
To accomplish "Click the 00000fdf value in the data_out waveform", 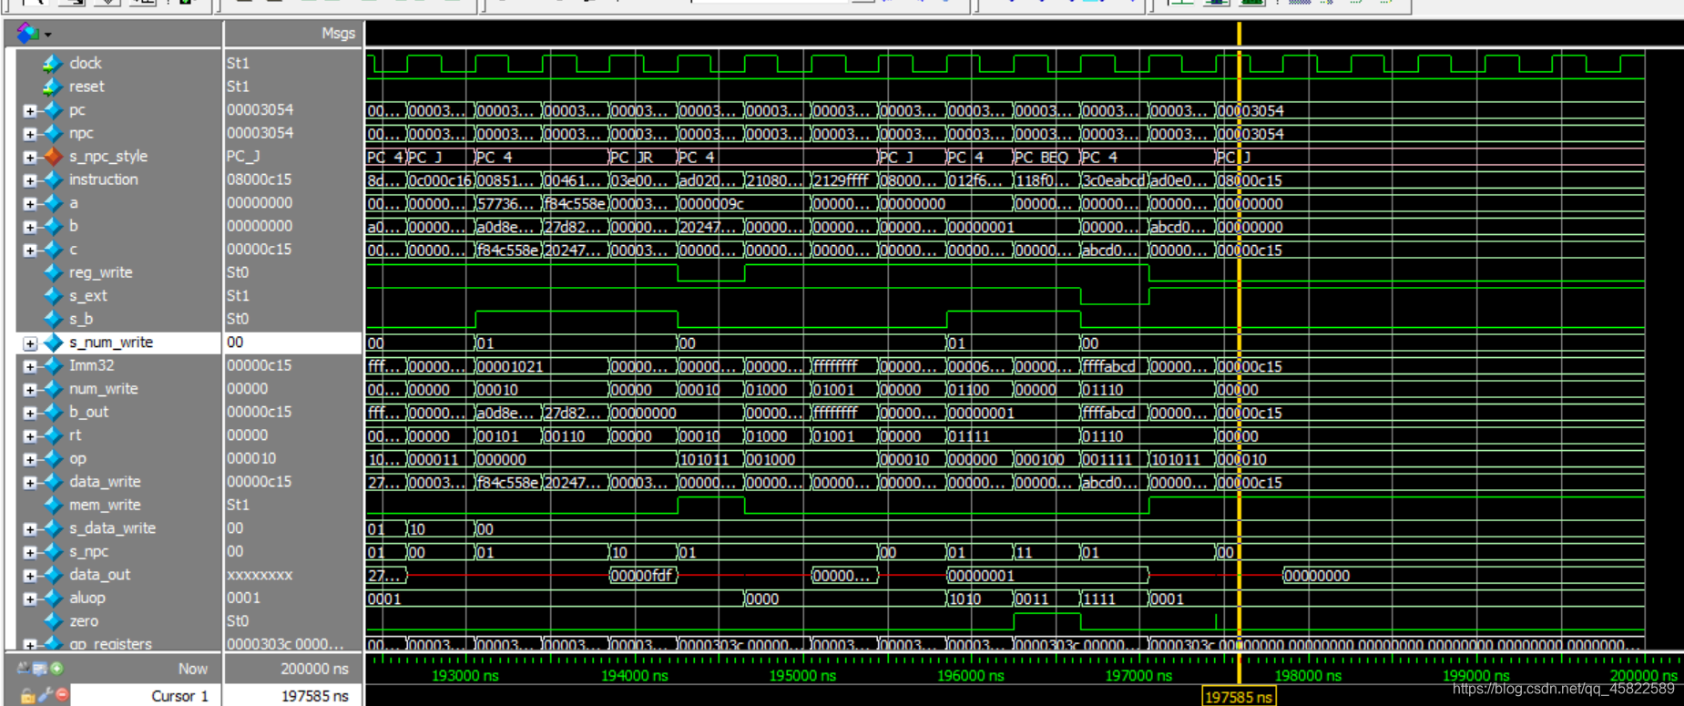I will coord(642,576).
